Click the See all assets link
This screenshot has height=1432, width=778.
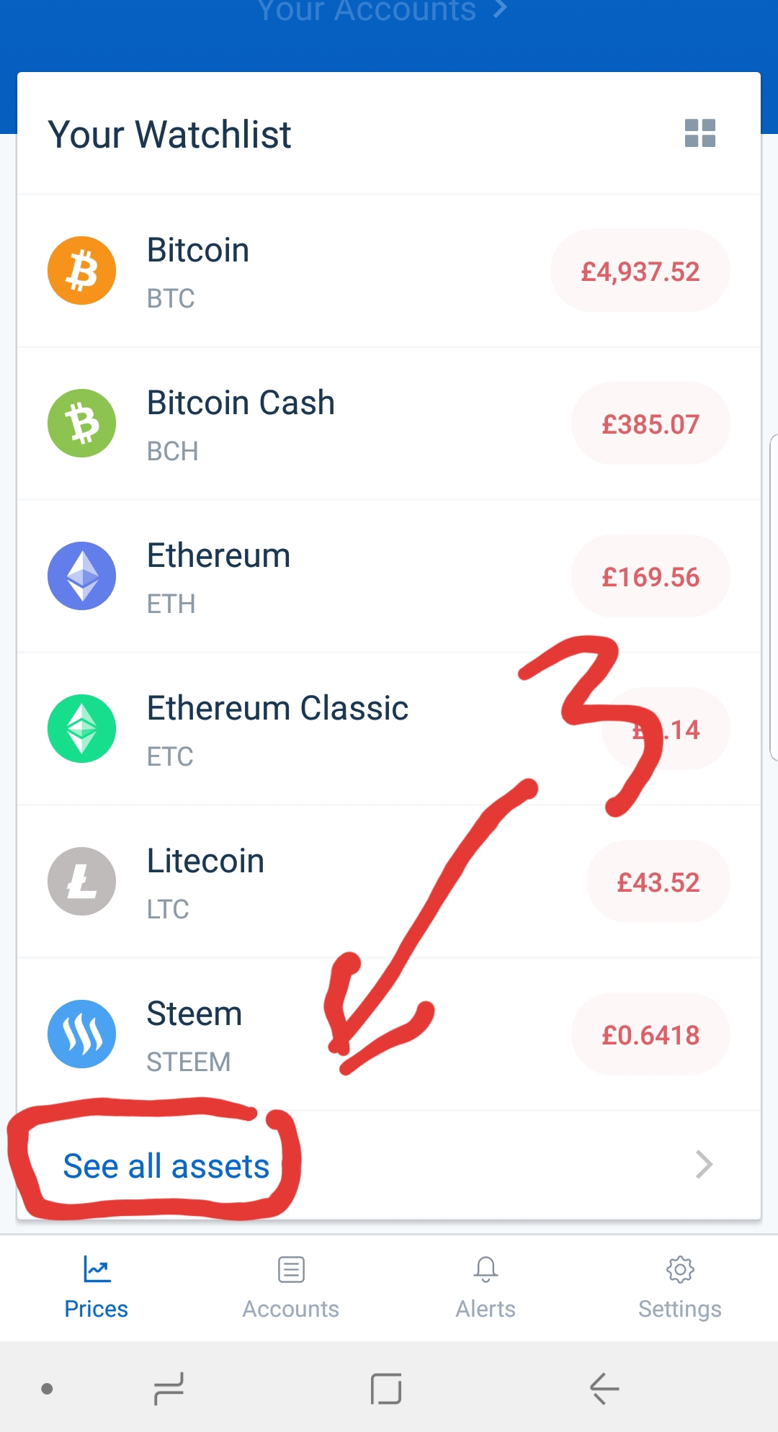[166, 1166]
